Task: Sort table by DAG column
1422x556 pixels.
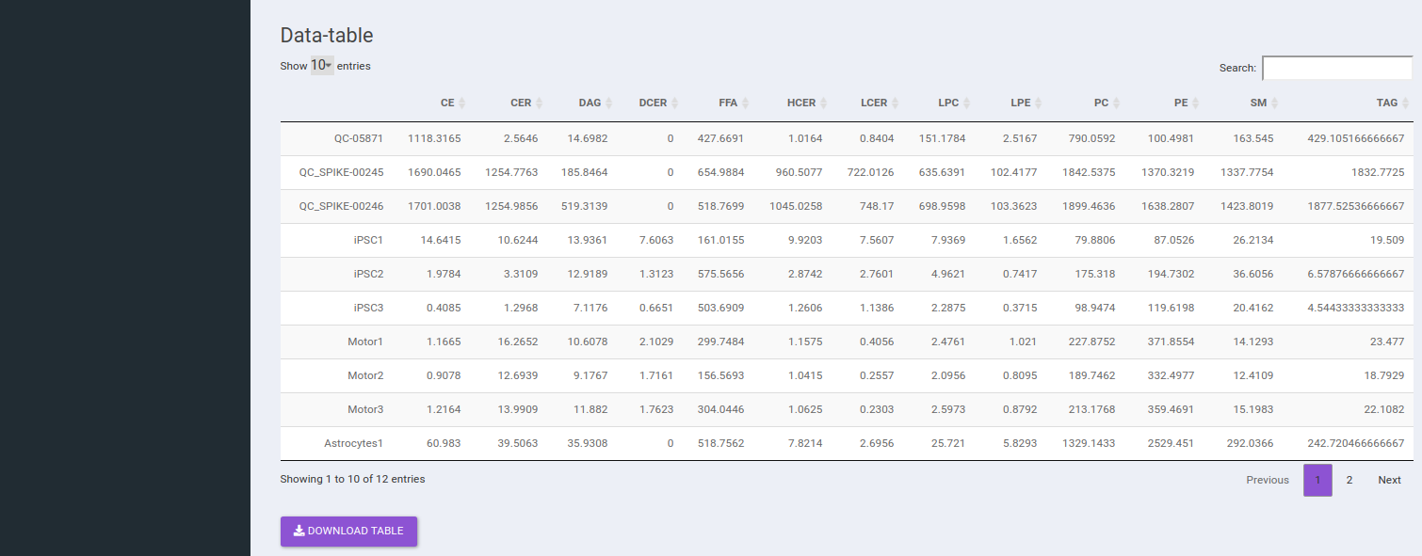Action: (x=595, y=103)
